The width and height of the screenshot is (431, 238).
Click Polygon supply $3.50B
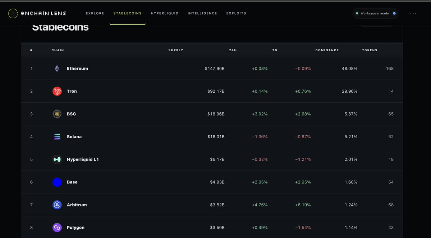click(217, 228)
